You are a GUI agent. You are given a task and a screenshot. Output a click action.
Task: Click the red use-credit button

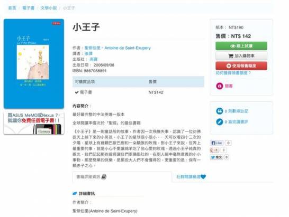(241, 65)
